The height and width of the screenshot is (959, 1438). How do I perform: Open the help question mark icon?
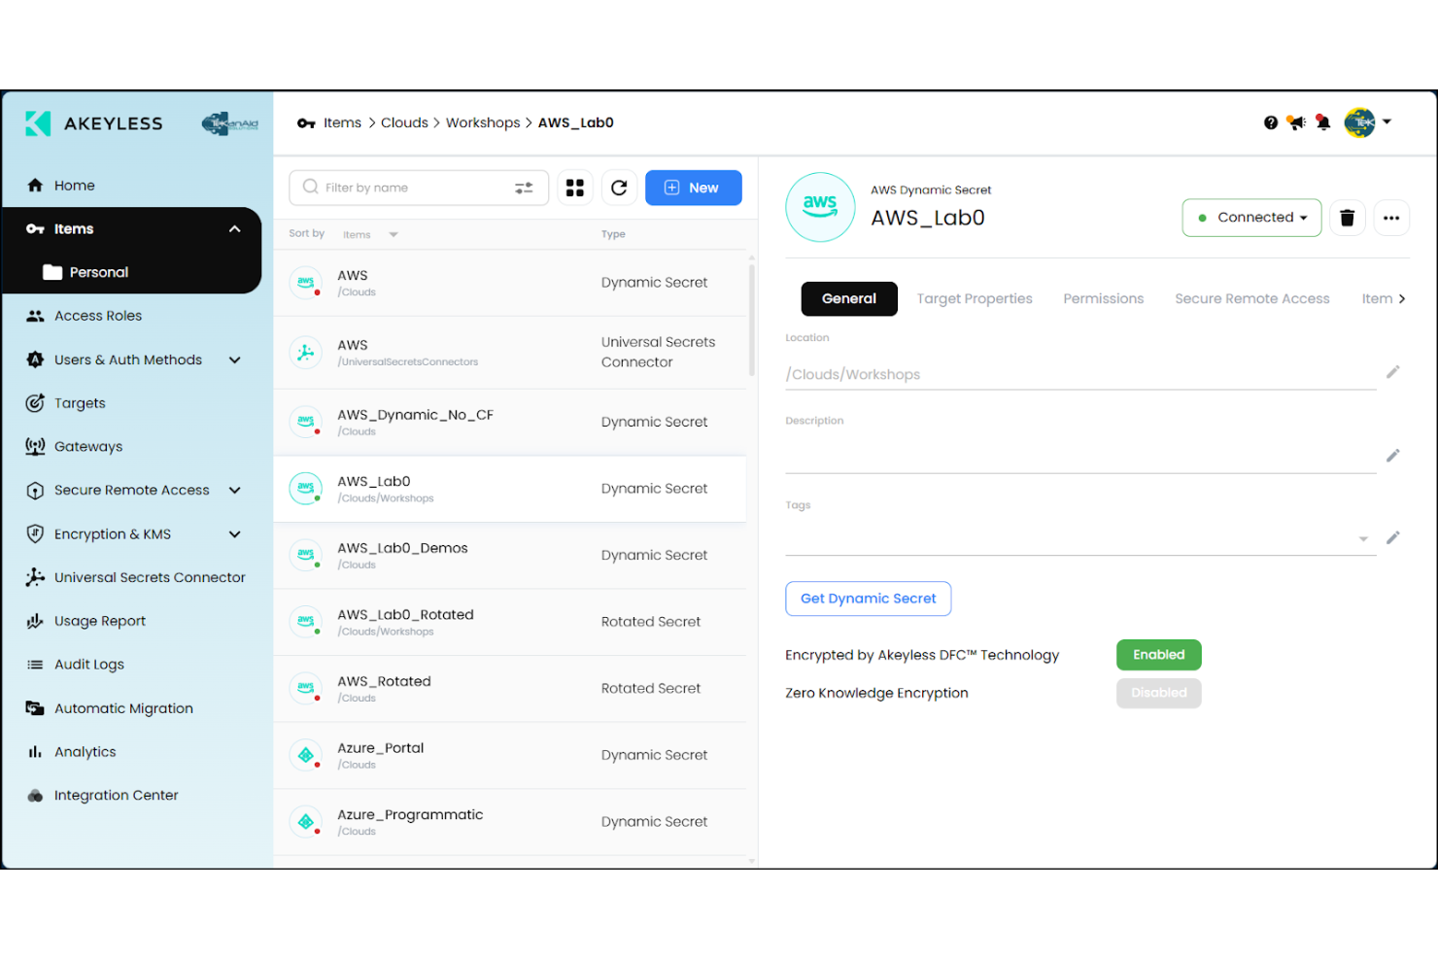click(x=1270, y=122)
